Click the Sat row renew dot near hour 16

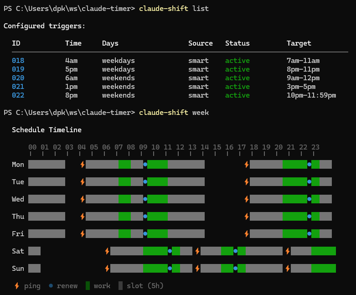coord(236,251)
